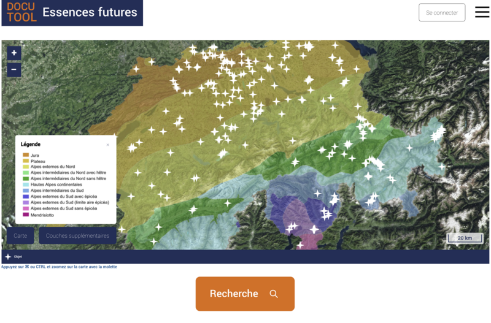Viewport: 491px width, 323px height.
Task: Select Plateau entry in the legend
Action: tap(39, 161)
